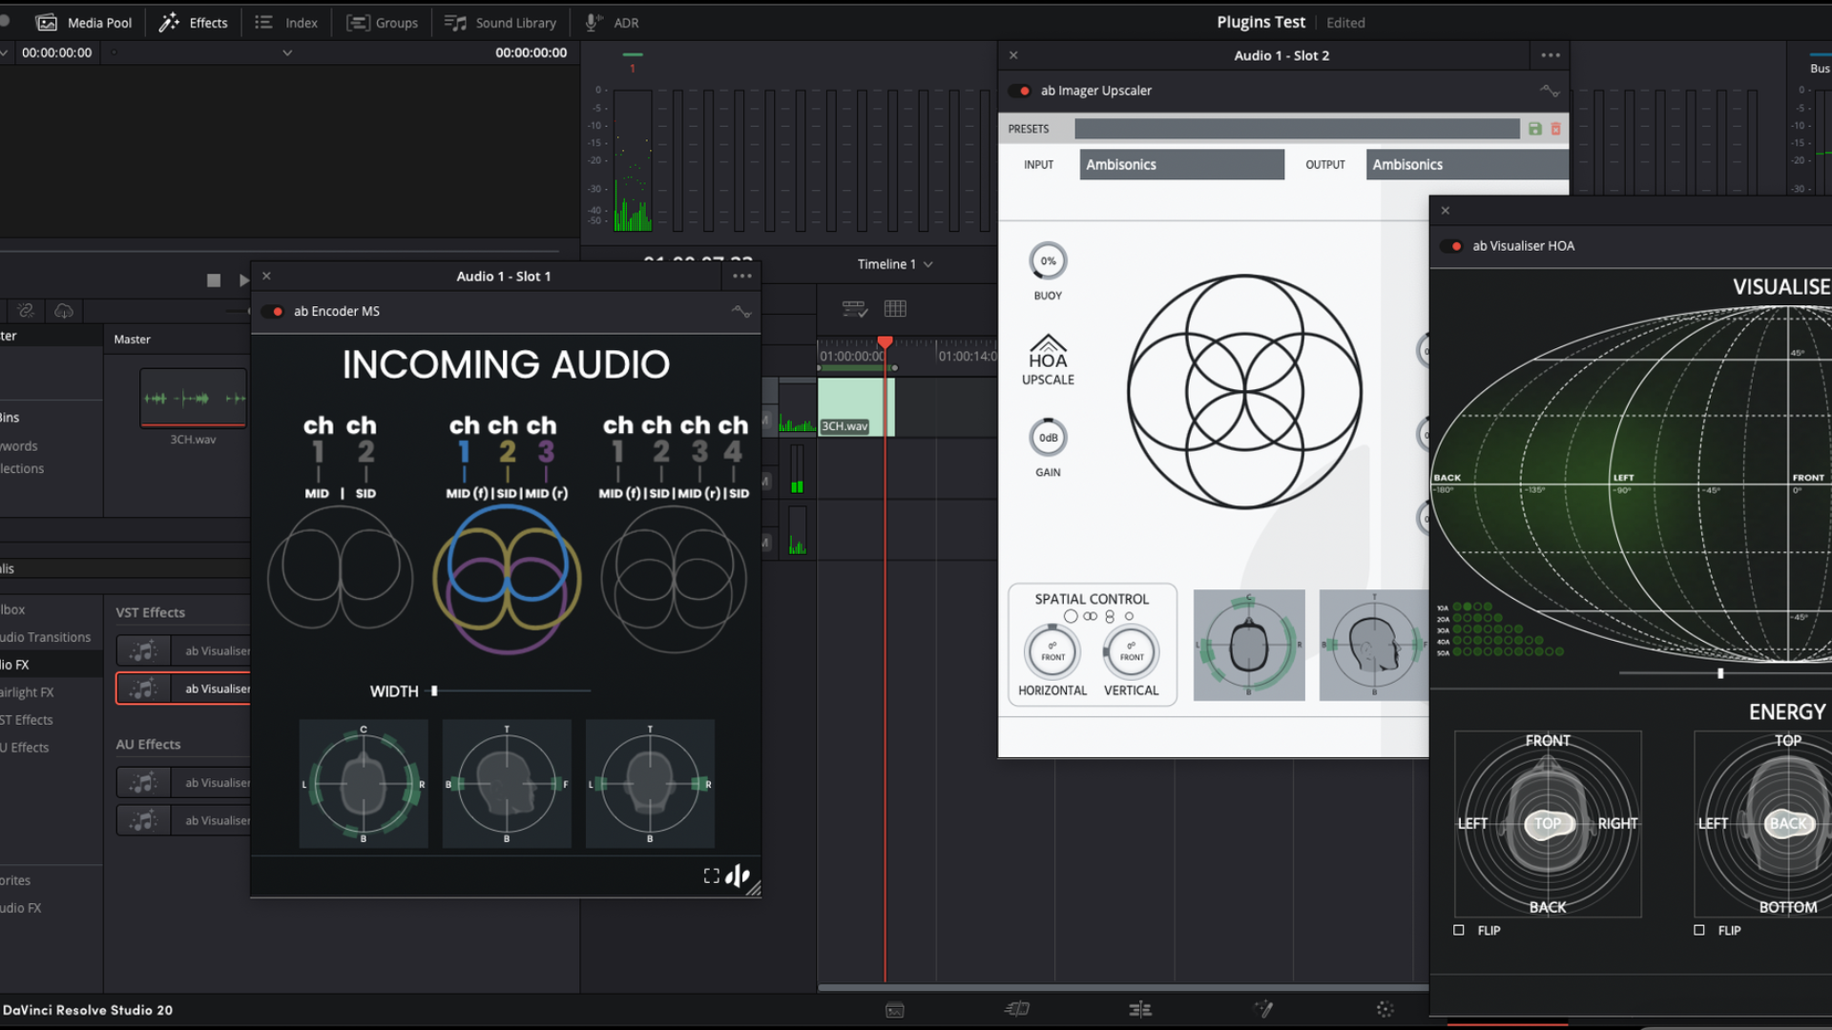Open the Index panel
This screenshot has width=1832, height=1030.
point(286,23)
